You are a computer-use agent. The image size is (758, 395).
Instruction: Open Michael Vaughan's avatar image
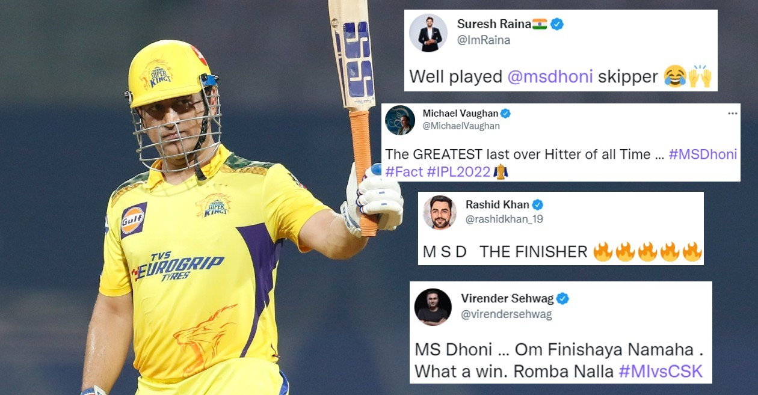pos(400,120)
